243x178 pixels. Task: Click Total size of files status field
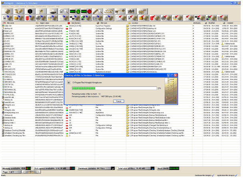pyautogui.click(x=136, y=168)
